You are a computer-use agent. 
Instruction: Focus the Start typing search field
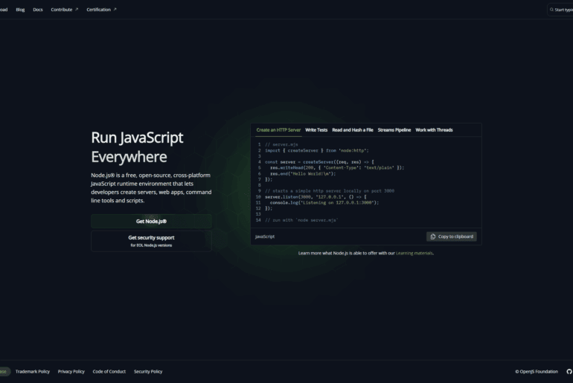(564, 10)
